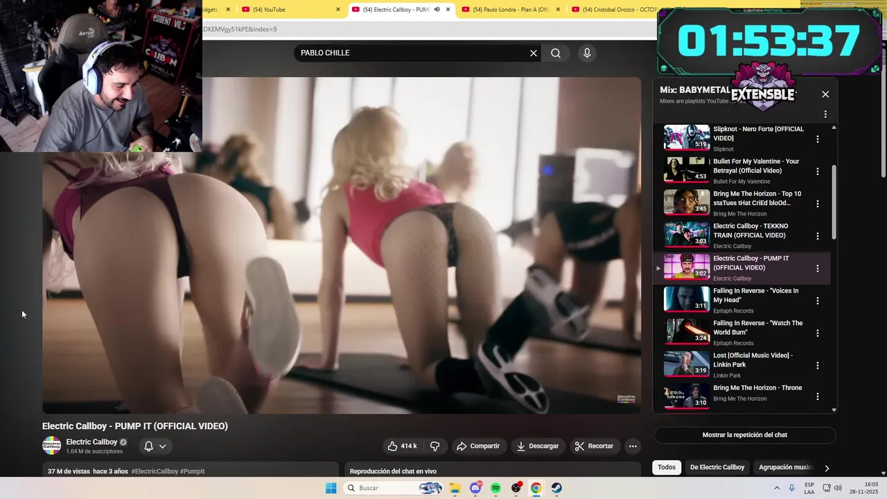This screenshot has width=887, height=499.
Task: Click the browser address bar URL
Action: 430,29
